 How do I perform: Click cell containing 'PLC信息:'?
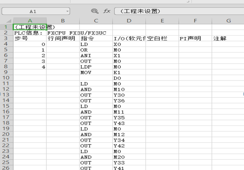30,33
